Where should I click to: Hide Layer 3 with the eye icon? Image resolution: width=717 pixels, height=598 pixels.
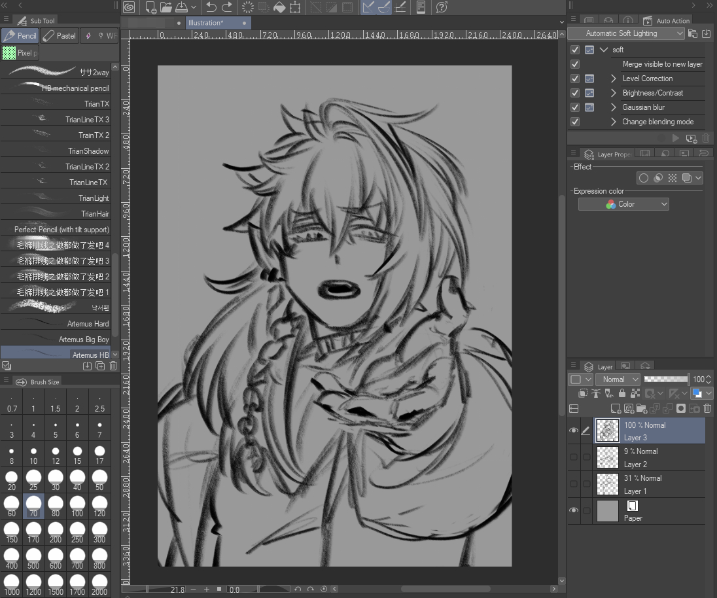(x=574, y=431)
